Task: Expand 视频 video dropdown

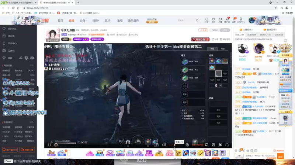Action: [96, 21]
